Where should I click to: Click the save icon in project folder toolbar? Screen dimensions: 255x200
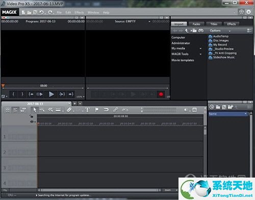(224, 107)
